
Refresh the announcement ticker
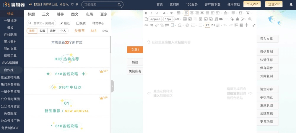(72, 4)
